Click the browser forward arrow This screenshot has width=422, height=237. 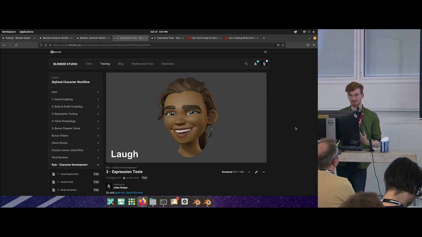(10, 45)
